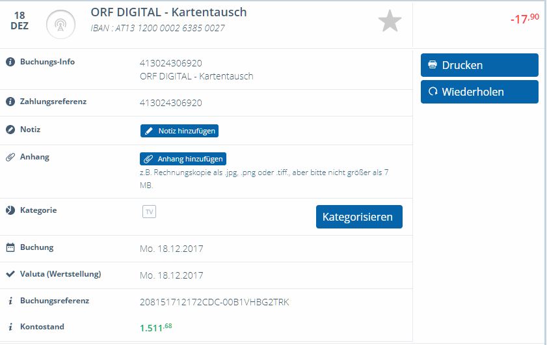Click the Anhang paperclip icon
The height and width of the screenshot is (345, 547).
[x=10, y=157]
